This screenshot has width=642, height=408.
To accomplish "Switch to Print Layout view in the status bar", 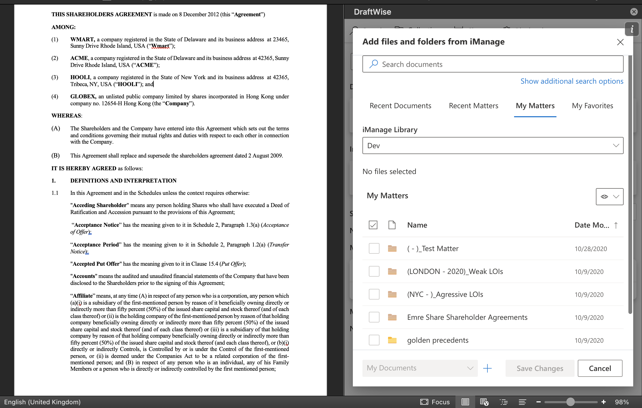I will tap(465, 402).
